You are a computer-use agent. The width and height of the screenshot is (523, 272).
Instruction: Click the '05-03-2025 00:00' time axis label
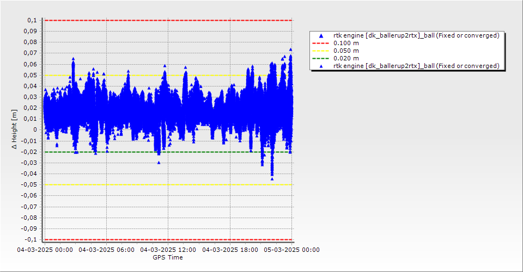[x=291, y=250]
